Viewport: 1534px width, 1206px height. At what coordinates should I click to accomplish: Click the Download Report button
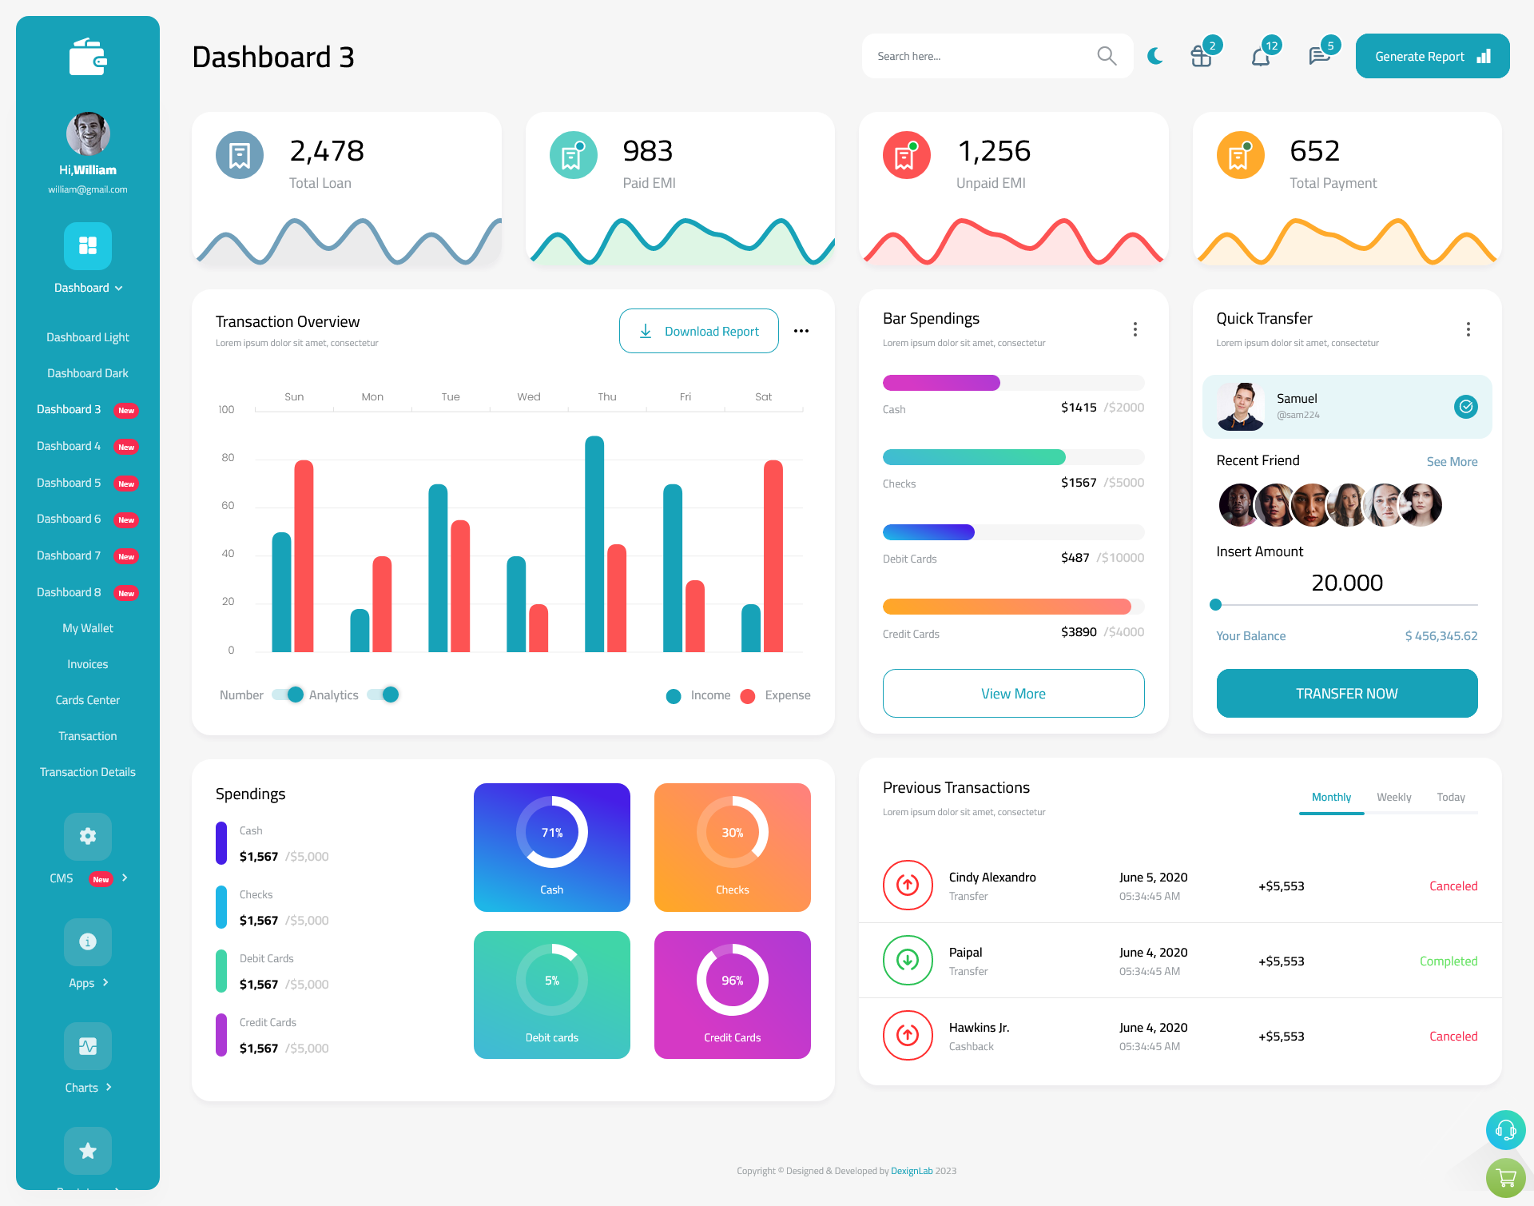click(697, 330)
